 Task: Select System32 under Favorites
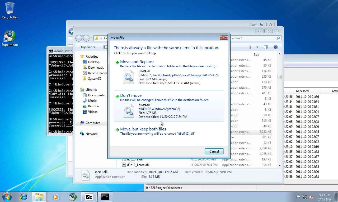(95, 78)
